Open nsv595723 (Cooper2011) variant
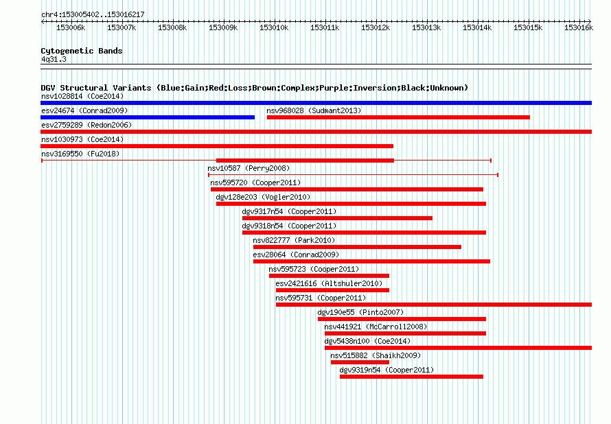This screenshot has height=424, width=611. pos(314,269)
